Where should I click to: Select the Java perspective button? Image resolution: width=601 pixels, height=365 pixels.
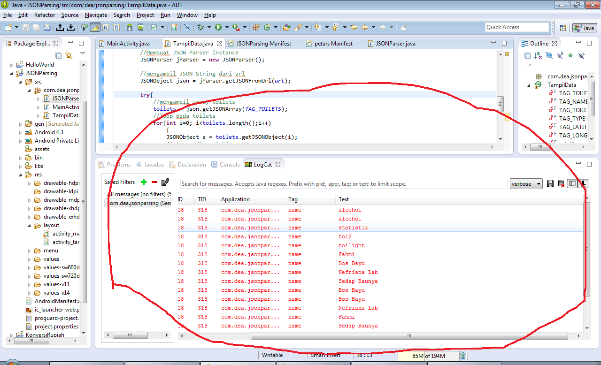585,28
